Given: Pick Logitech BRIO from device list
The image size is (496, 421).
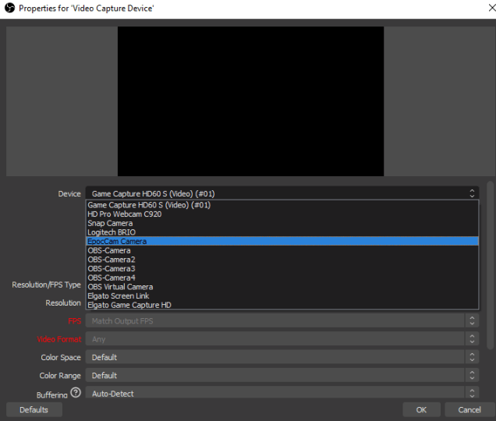Looking at the screenshot, I should [282, 232].
